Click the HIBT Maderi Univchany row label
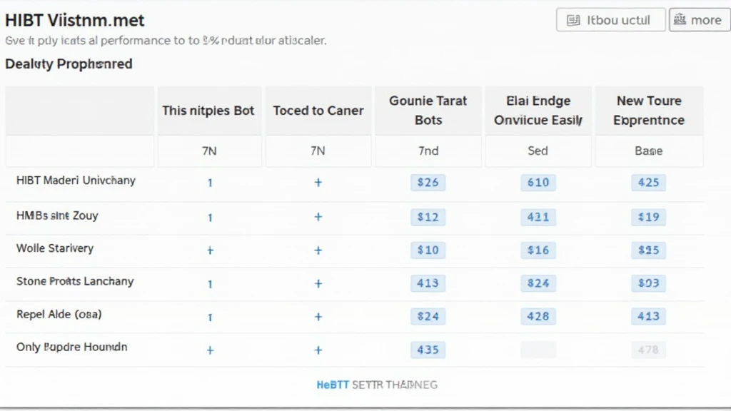The image size is (731, 411). pyautogui.click(x=76, y=181)
